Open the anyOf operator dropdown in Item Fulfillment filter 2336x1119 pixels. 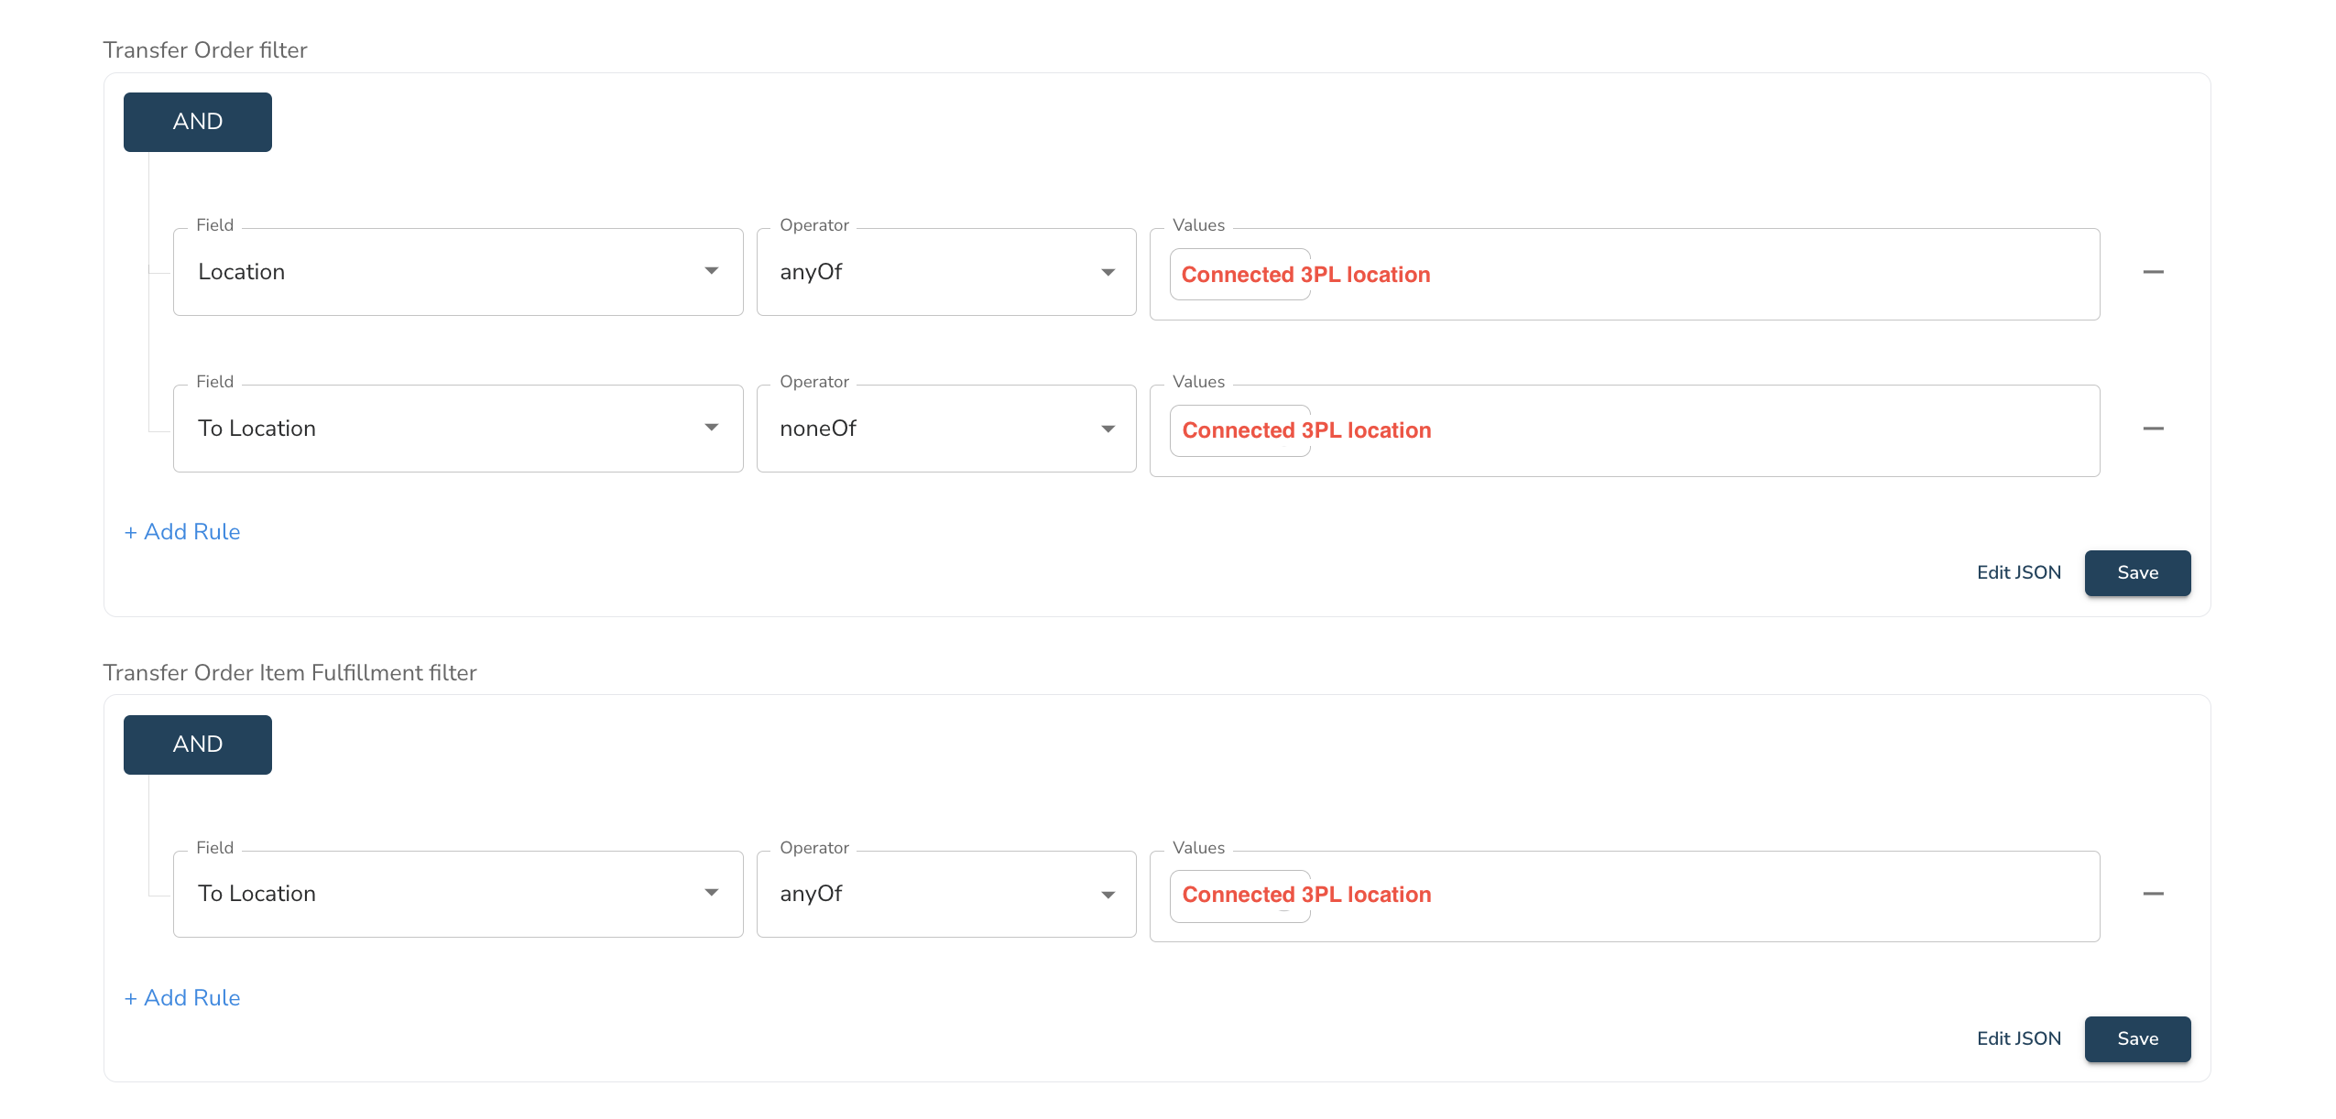(x=946, y=894)
